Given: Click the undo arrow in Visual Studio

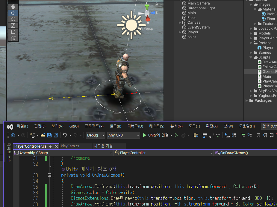Looking at the screenshot, I should pos(65,135).
